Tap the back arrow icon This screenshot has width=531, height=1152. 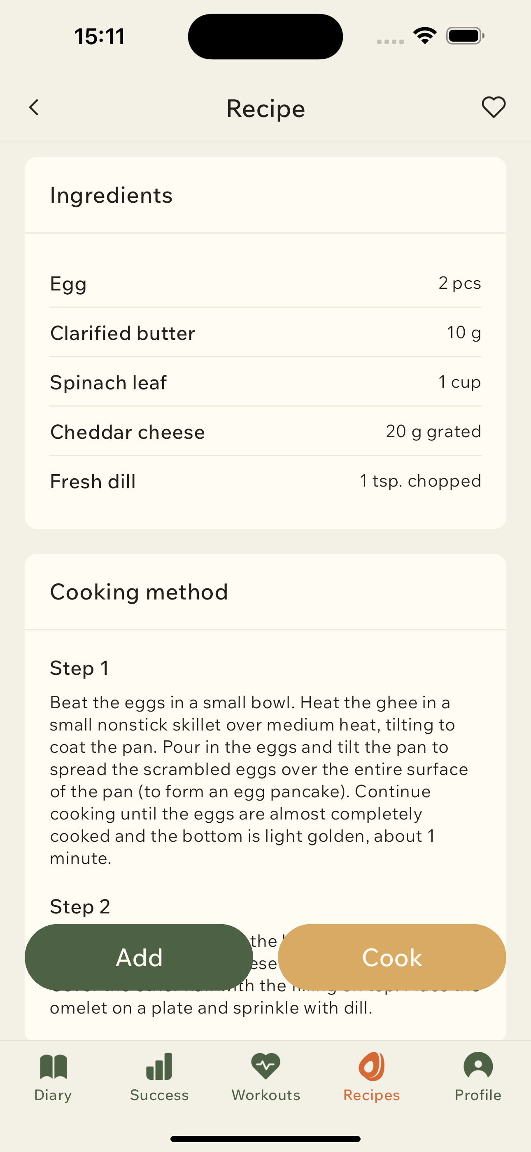click(34, 108)
